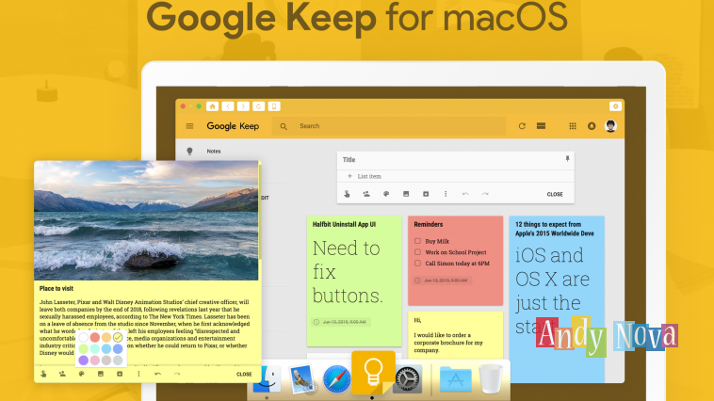Click the Google Keep lightbulb Dock icon
Viewport: 714px width, 401px height.
[x=373, y=374]
